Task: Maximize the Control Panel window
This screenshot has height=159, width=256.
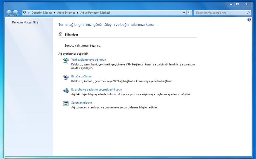Action: (237, 4)
